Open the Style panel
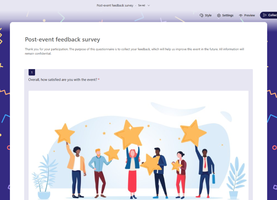277x200 pixels. pyautogui.click(x=205, y=15)
